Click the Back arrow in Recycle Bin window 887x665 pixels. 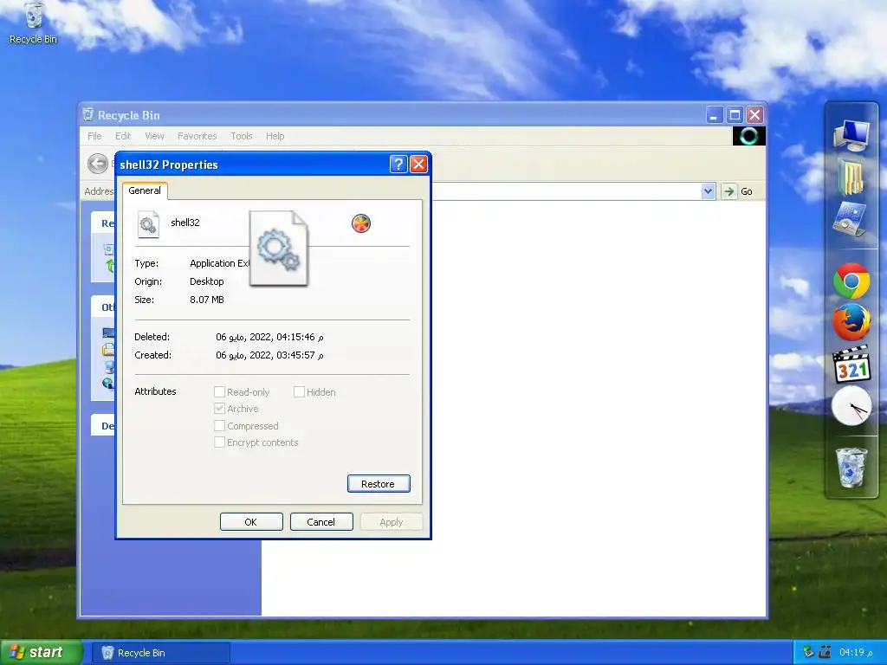(x=97, y=164)
